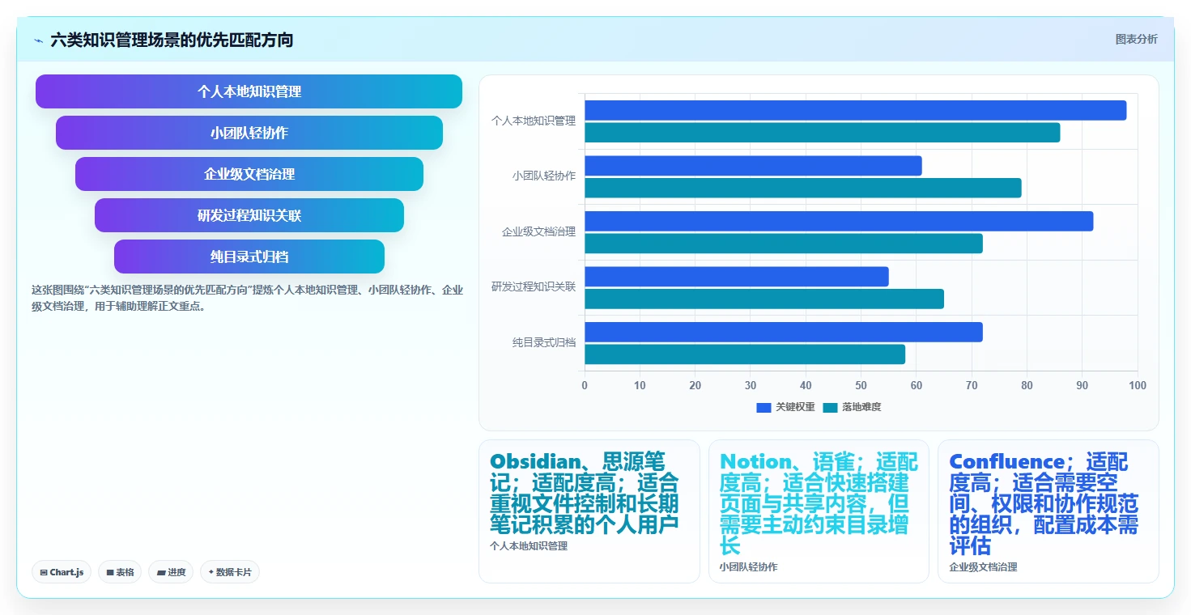Click the 落地难度 bar for 小团队轻协作
Image resolution: width=1191 pixels, height=615 pixels.
803,188
